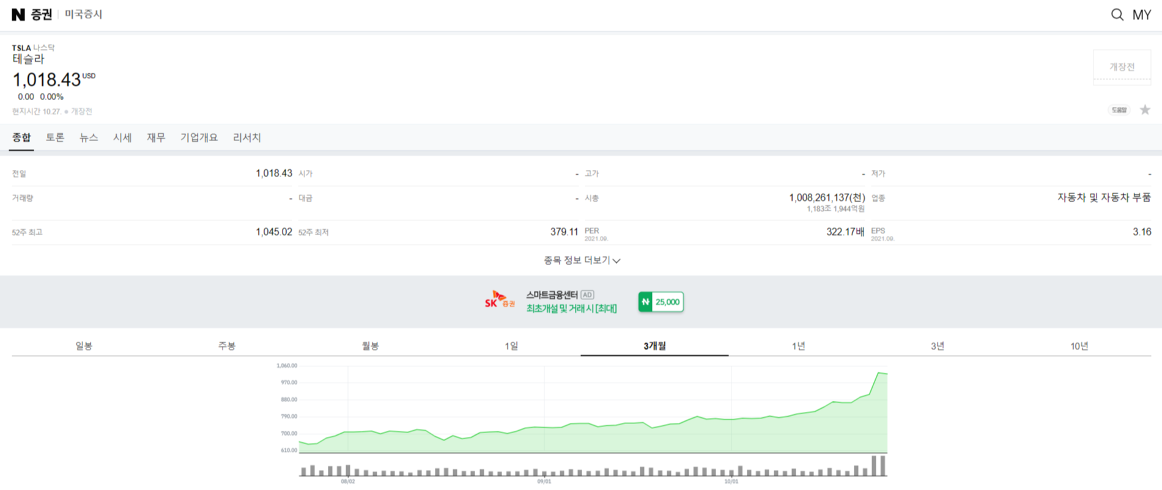Viewport: 1162px width, 490px height.
Task: Click the TSLA 나스닥 ticker label
Action: point(33,48)
